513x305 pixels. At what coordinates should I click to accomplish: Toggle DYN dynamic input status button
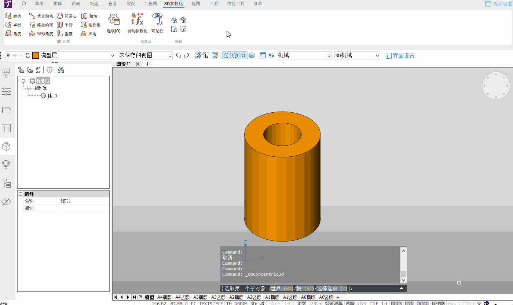[409, 304]
